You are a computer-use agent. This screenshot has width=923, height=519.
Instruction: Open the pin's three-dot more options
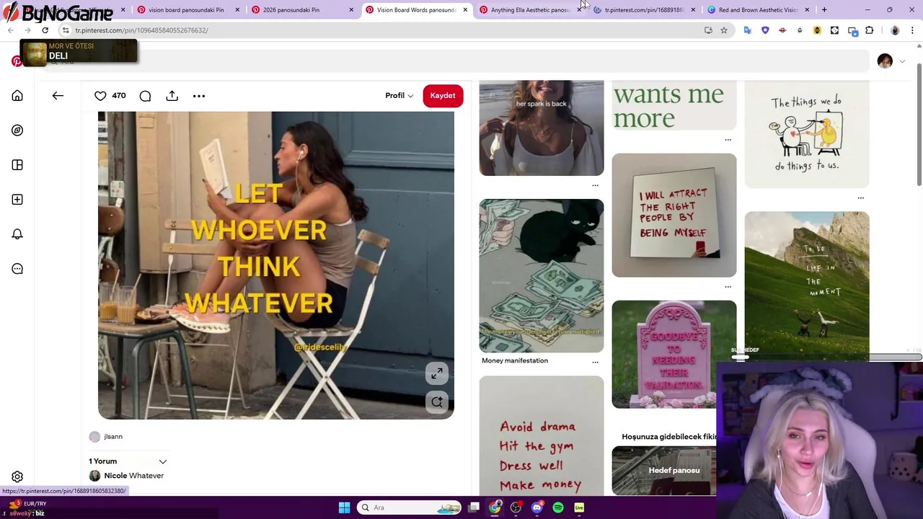[x=199, y=96]
